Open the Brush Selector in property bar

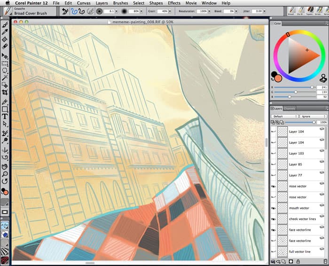(x=8, y=11)
